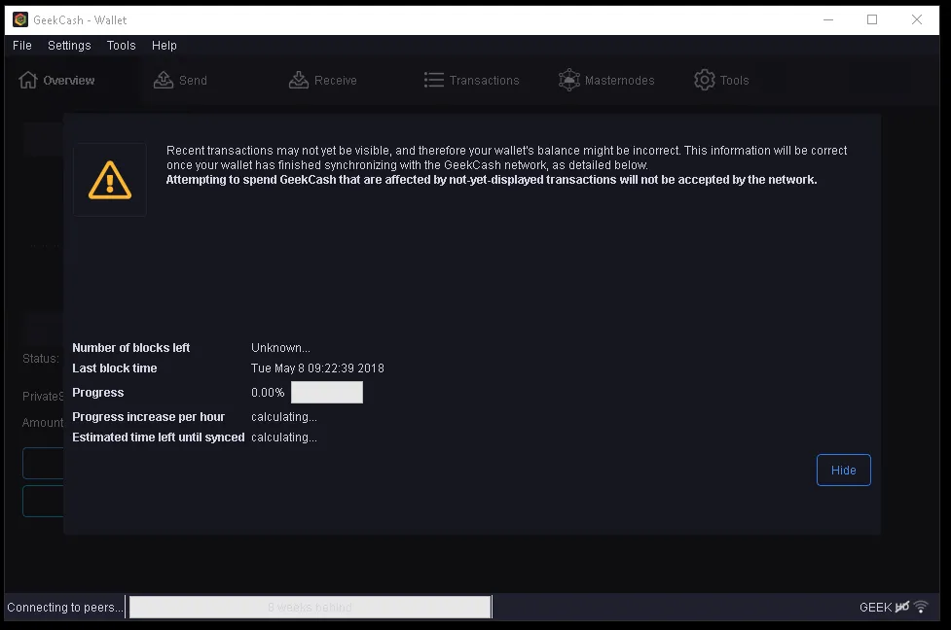Click the Send upload-tray icon
Image resolution: width=951 pixels, height=630 pixels.
pos(164,80)
